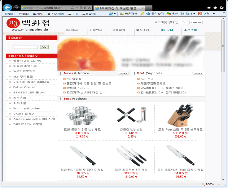Refresh the page from the address bar
The image size is (228, 188).
tap(85, 8)
